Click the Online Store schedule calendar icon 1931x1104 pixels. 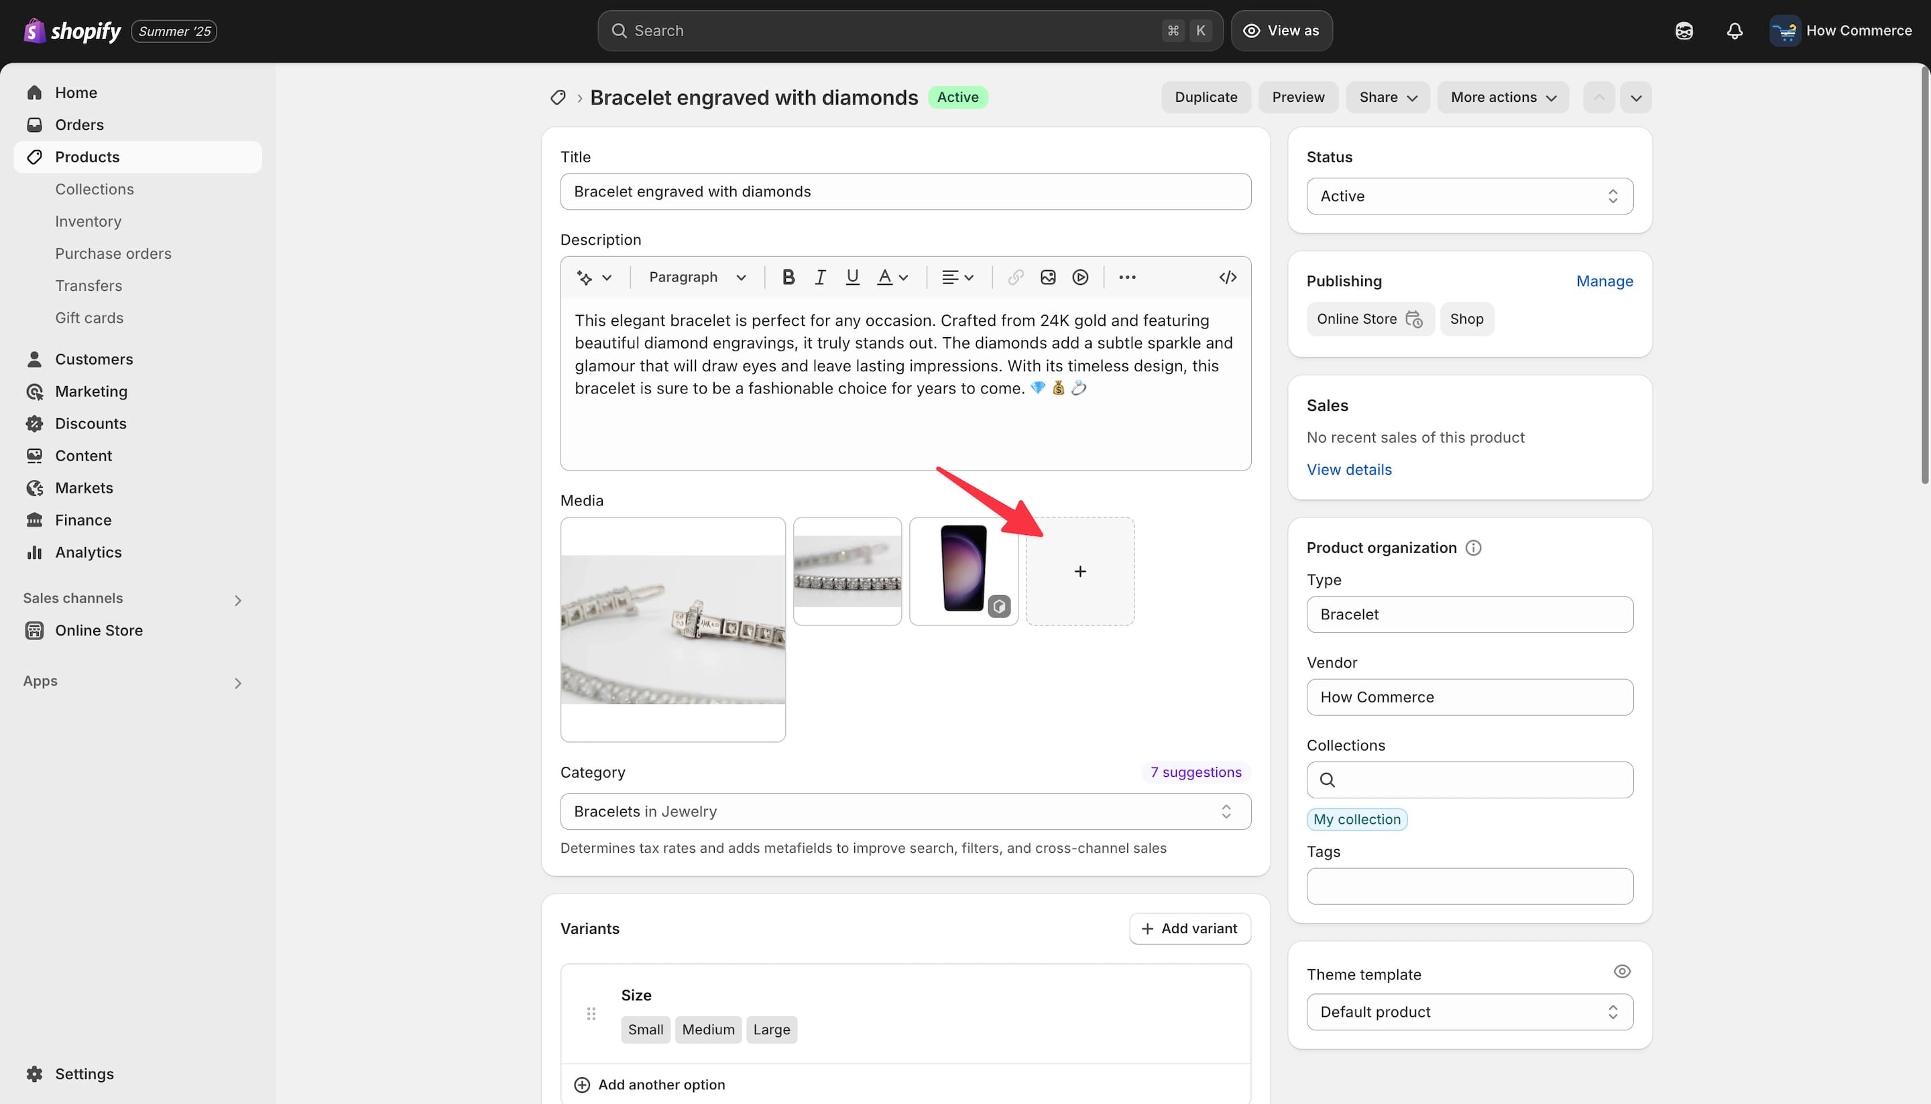[x=1413, y=319]
